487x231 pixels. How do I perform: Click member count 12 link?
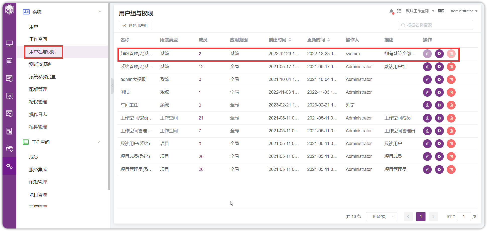pyautogui.click(x=201, y=67)
